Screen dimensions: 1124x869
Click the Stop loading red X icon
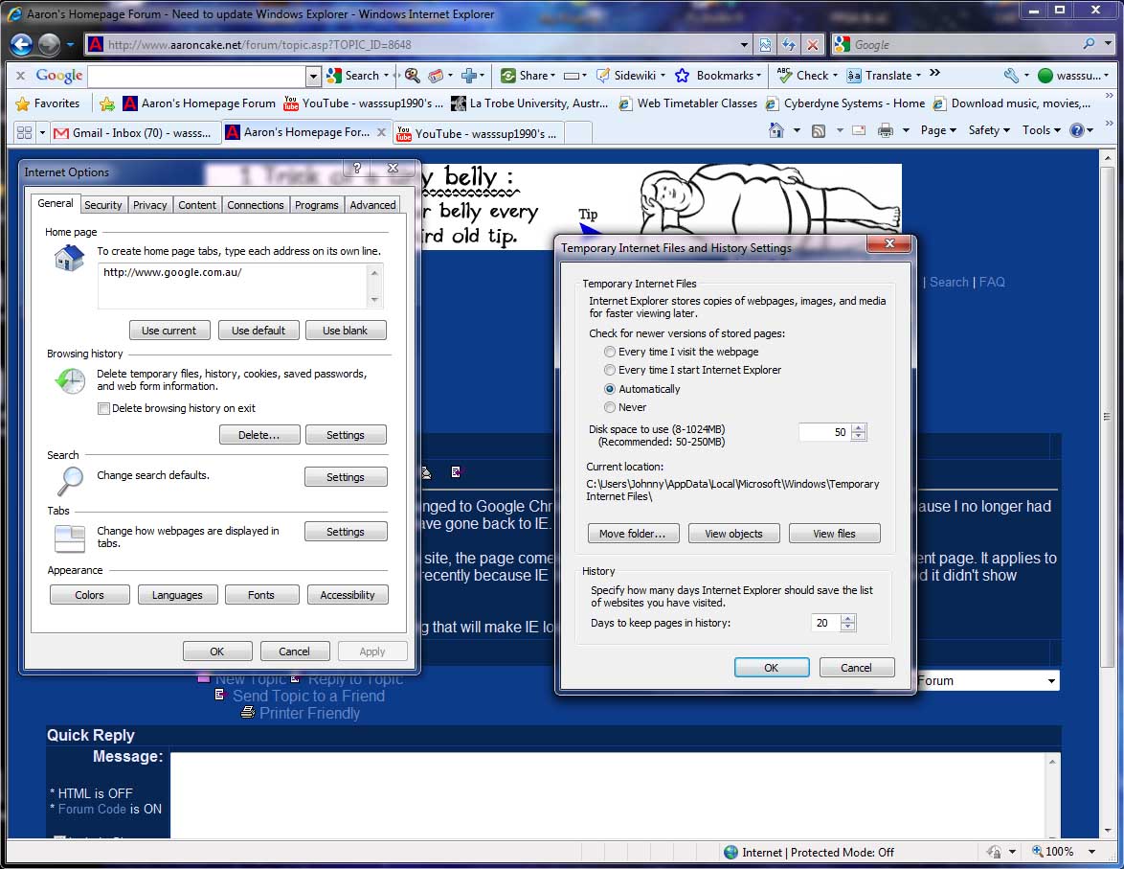[812, 44]
